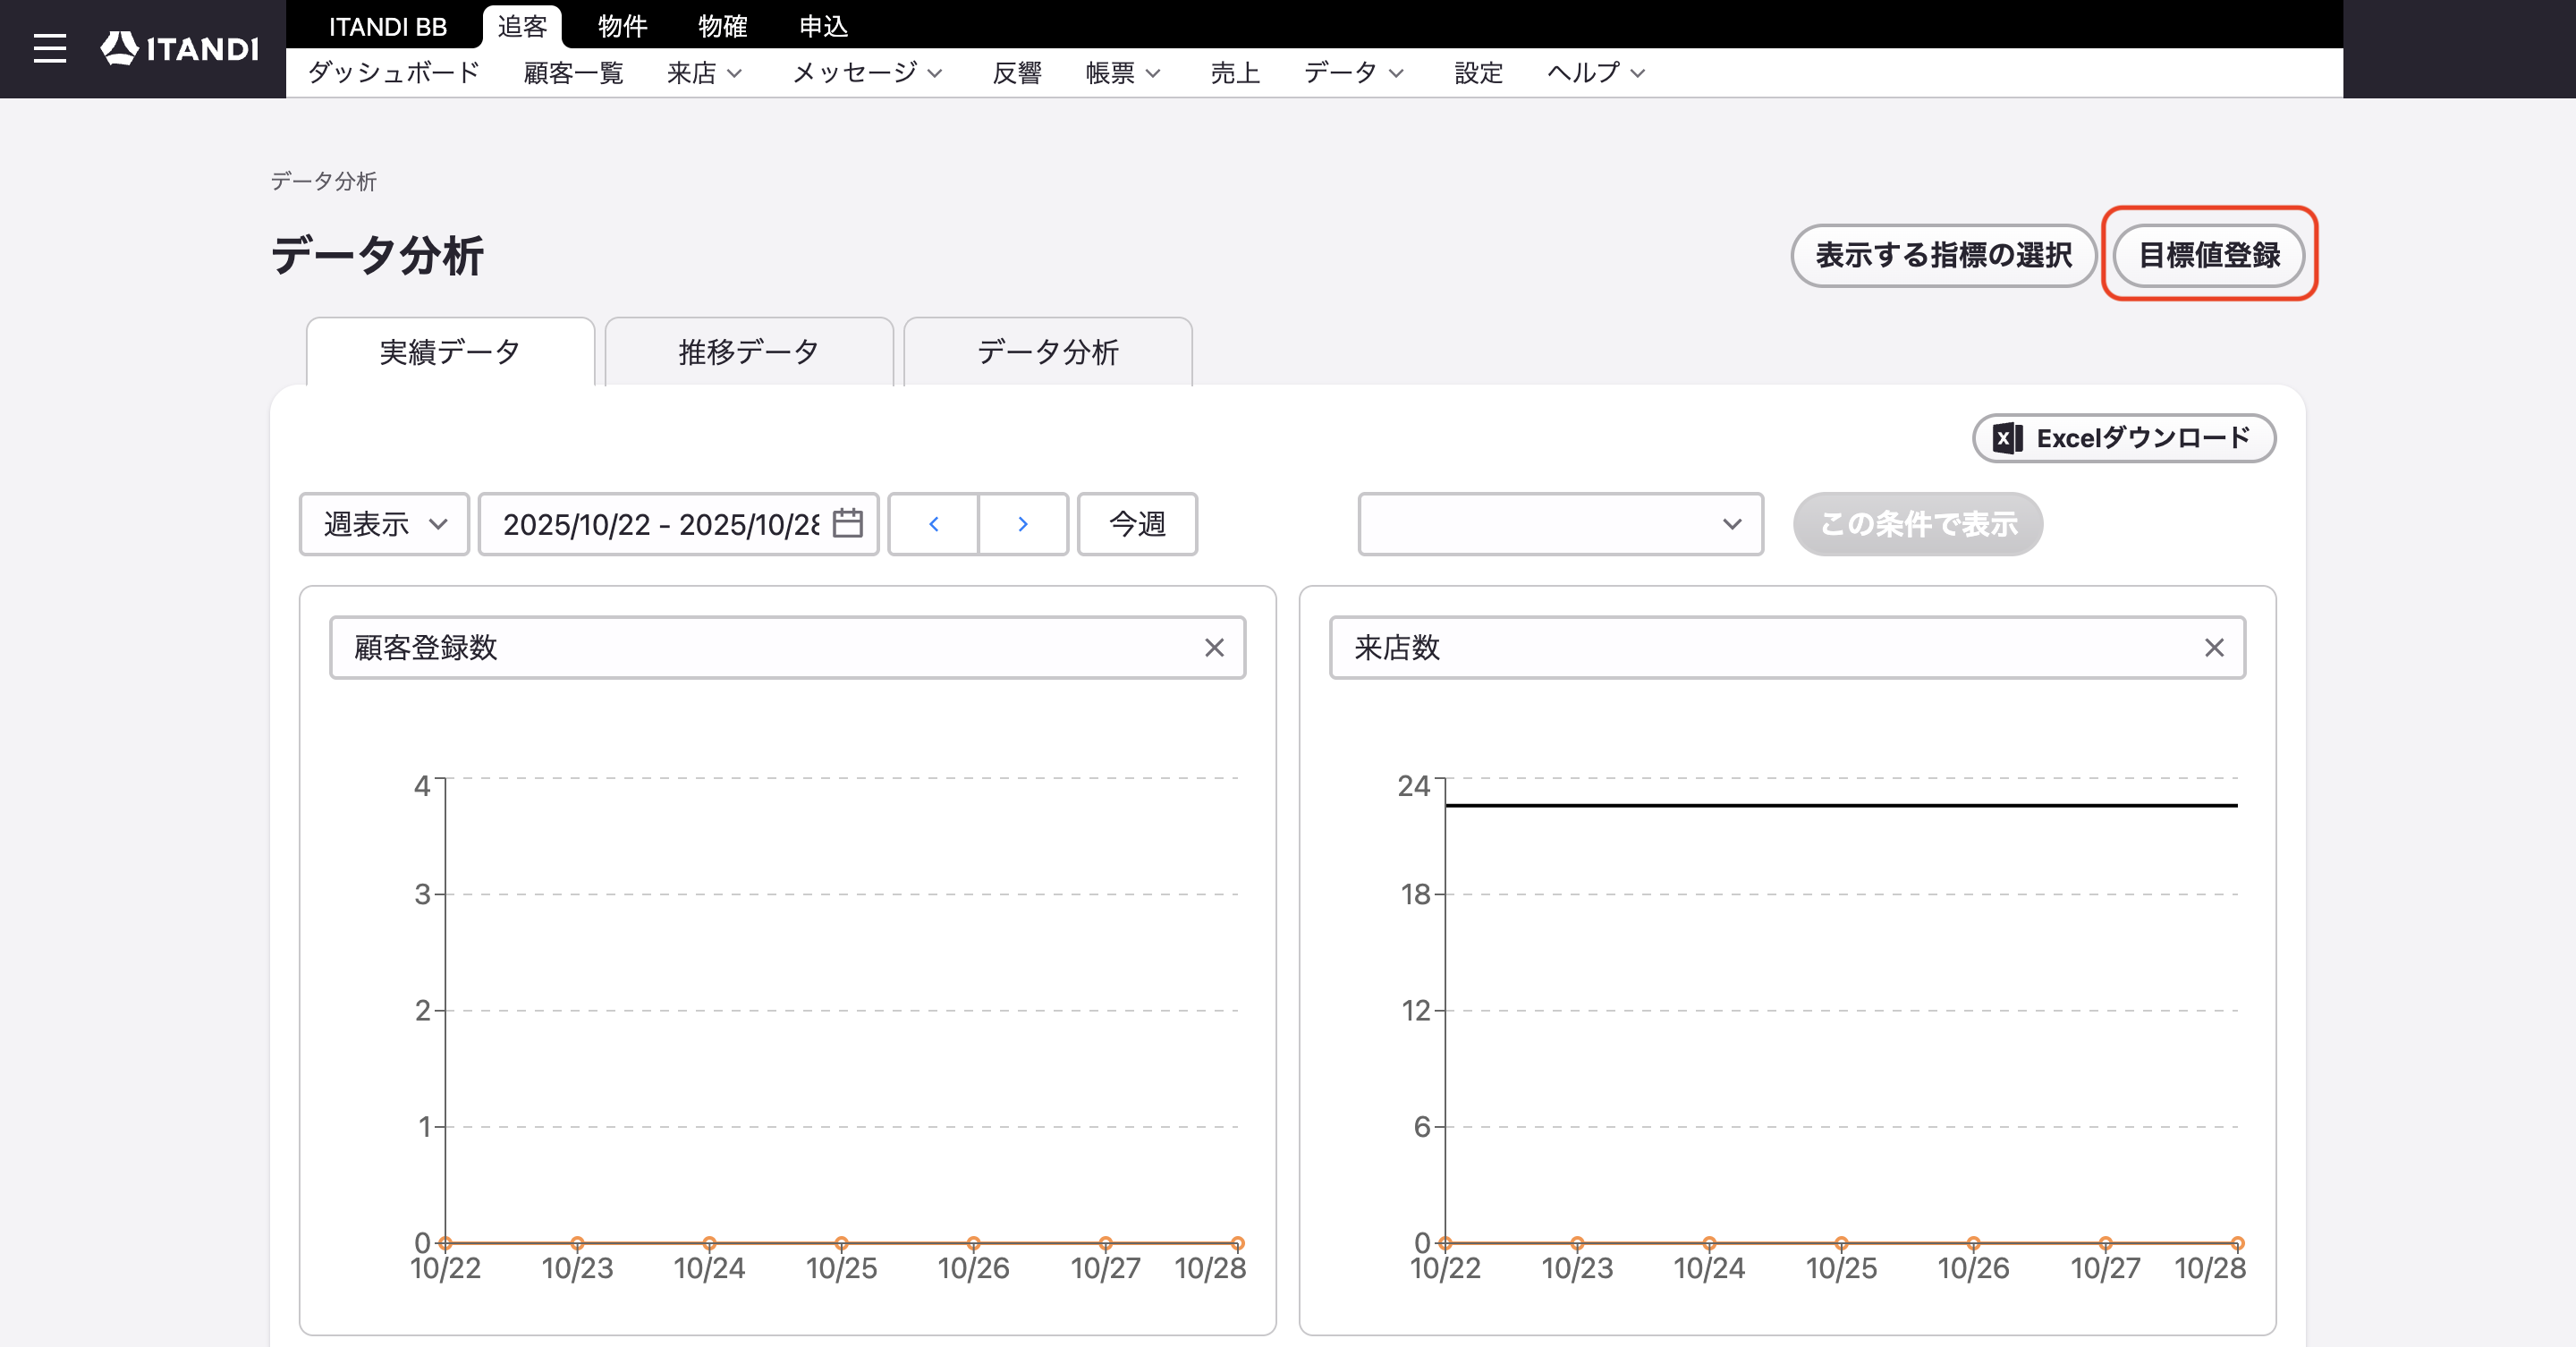
Task: Download the Excel file via Excelダウンロード
Action: click(2124, 438)
